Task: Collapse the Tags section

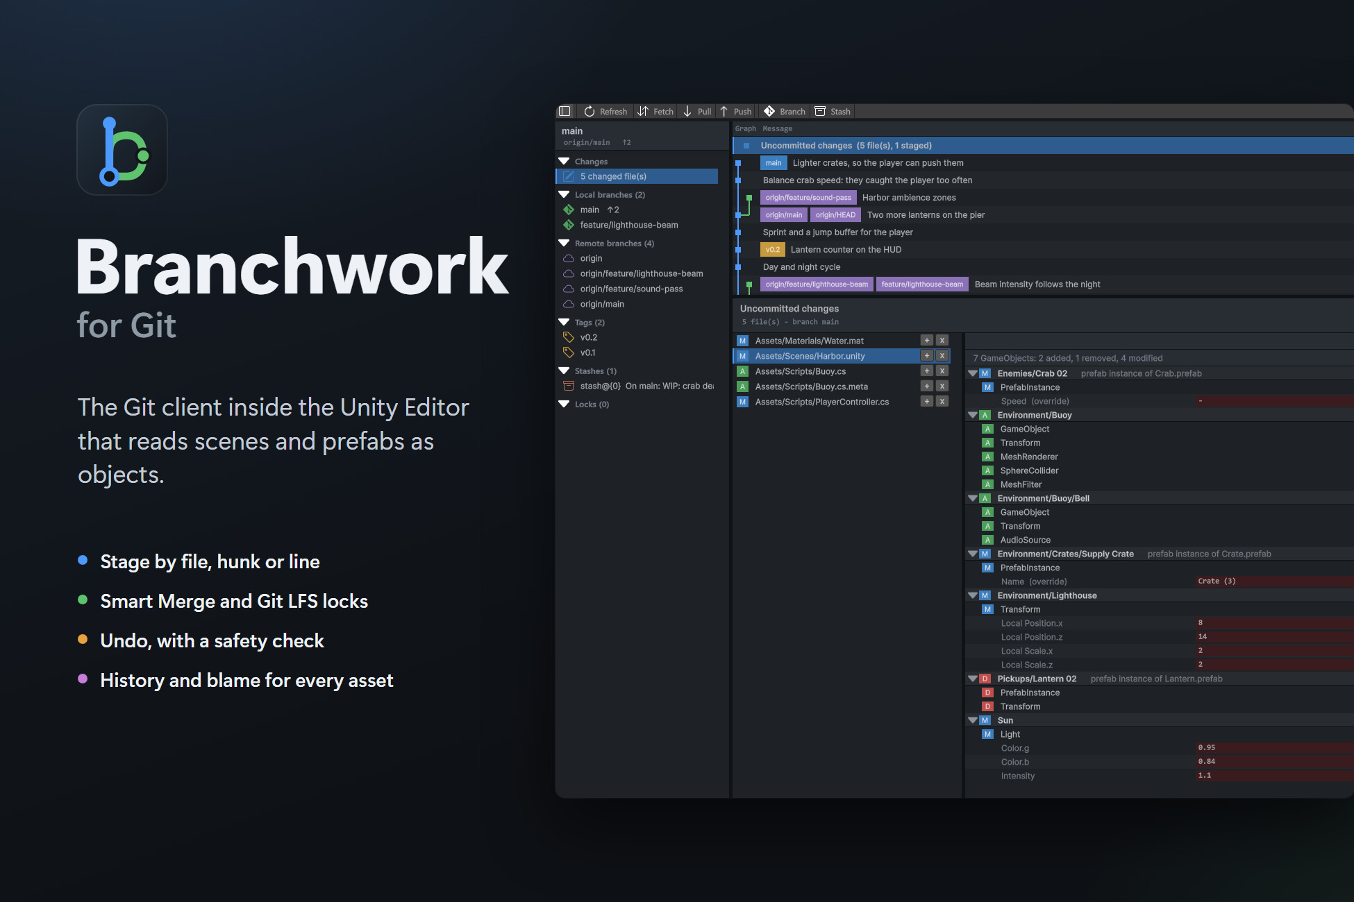Action: click(x=564, y=322)
